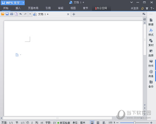Undo the last action
This screenshot has height=124, width=156.
21,14
